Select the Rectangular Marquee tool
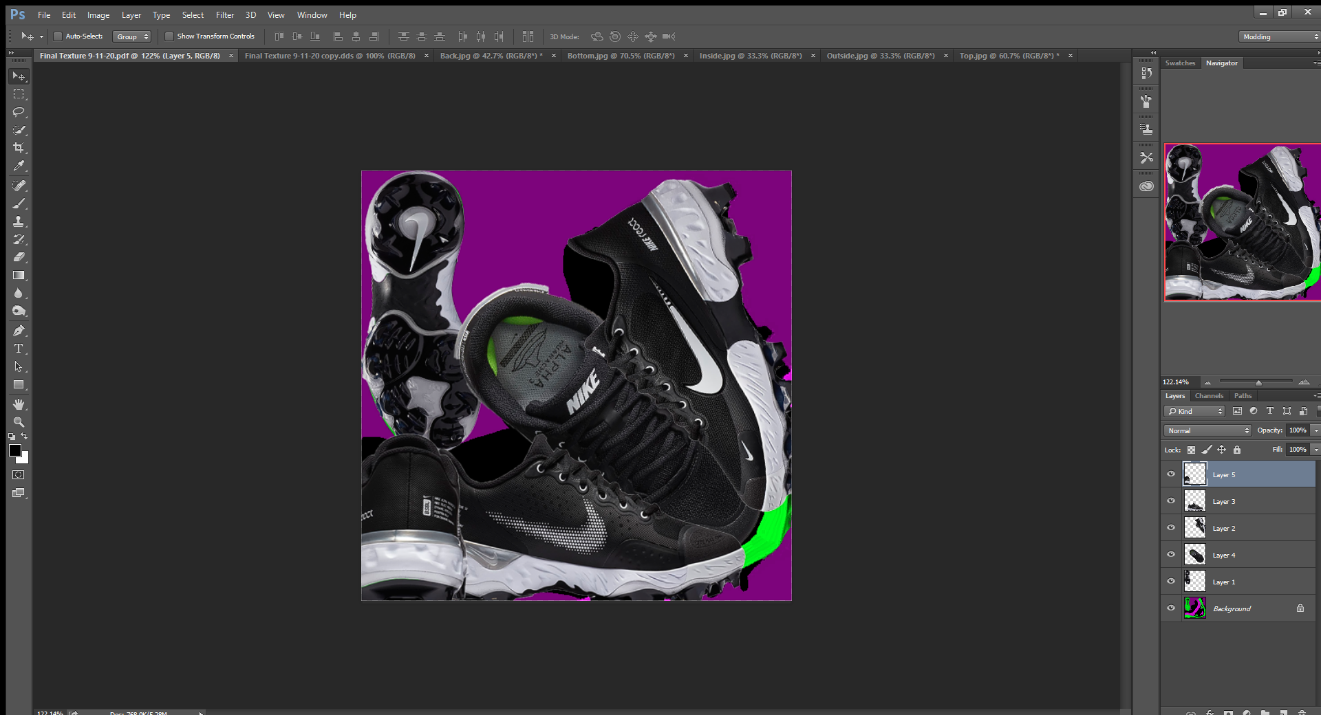1321x715 pixels. (x=19, y=94)
